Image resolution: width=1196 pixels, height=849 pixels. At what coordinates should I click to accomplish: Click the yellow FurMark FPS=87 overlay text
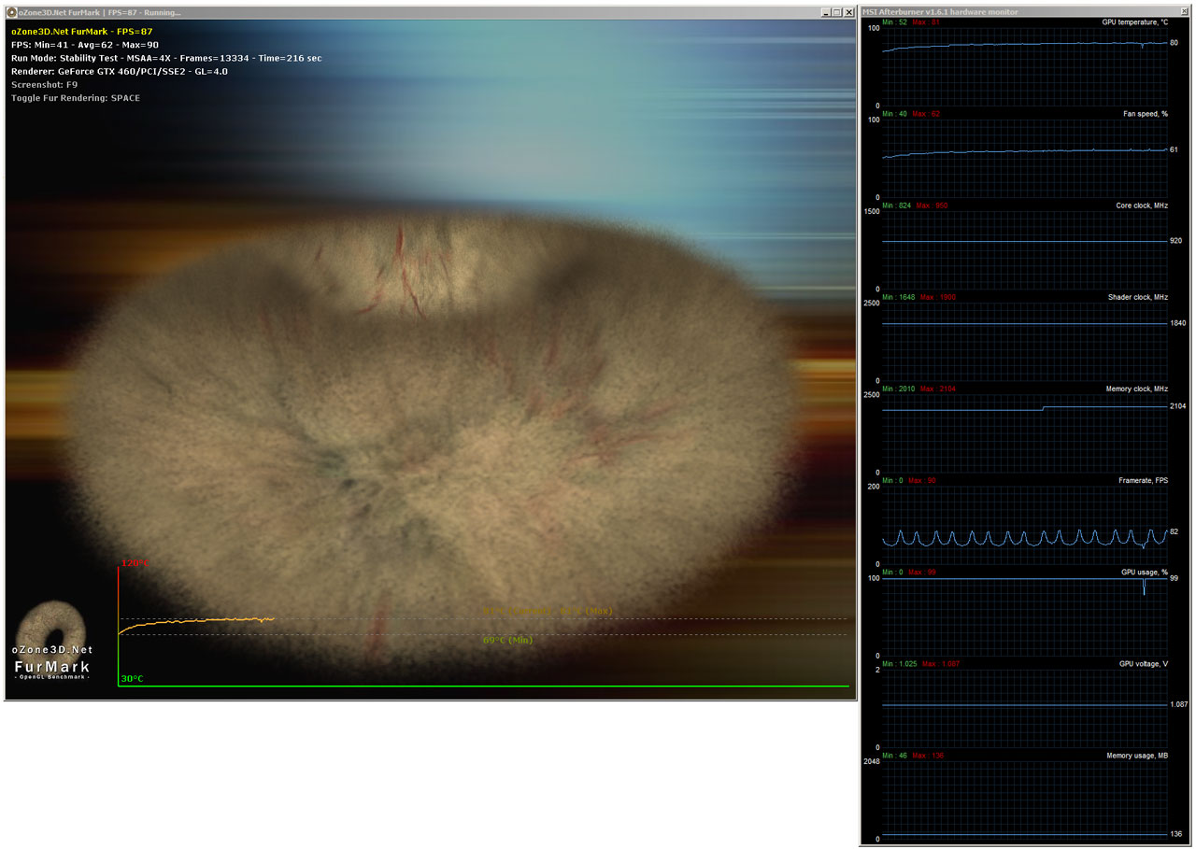click(81, 31)
